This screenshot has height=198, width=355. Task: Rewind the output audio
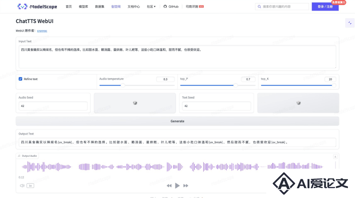[x=169, y=186]
